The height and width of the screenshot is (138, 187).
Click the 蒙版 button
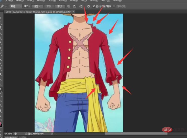pyautogui.click(x=49, y=6)
